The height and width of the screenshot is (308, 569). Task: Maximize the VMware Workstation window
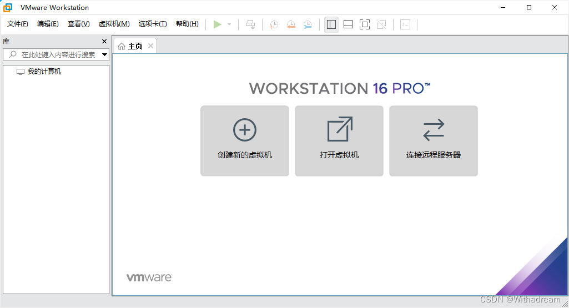click(529, 7)
